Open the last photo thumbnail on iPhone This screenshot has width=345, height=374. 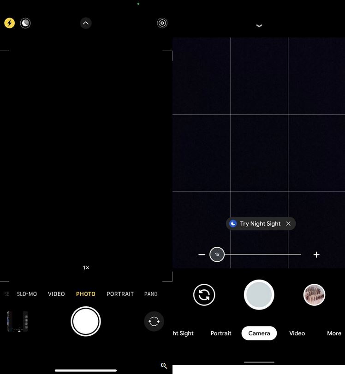(18, 321)
